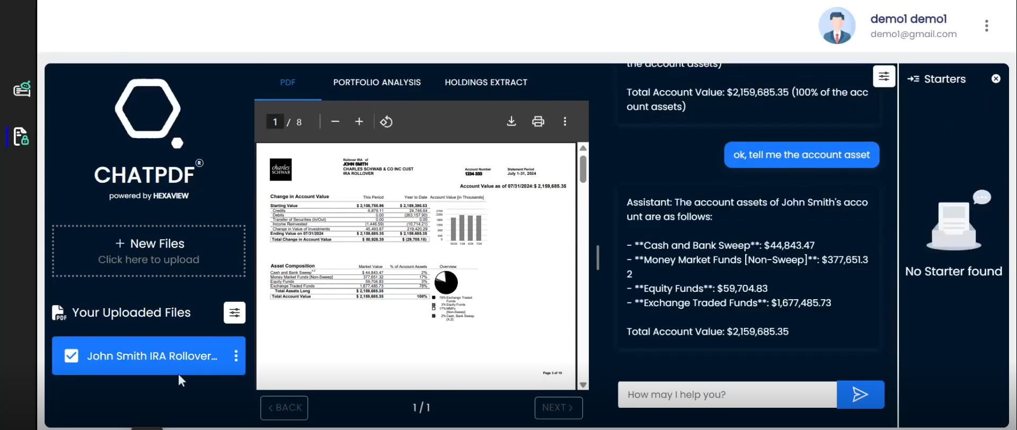Close the Starters panel
This screenshot has height=430, width=1017.
[x=996, y=79]
